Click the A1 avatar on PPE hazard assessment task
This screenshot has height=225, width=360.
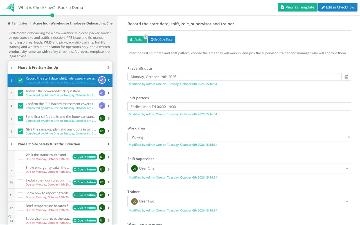(102, 106)
